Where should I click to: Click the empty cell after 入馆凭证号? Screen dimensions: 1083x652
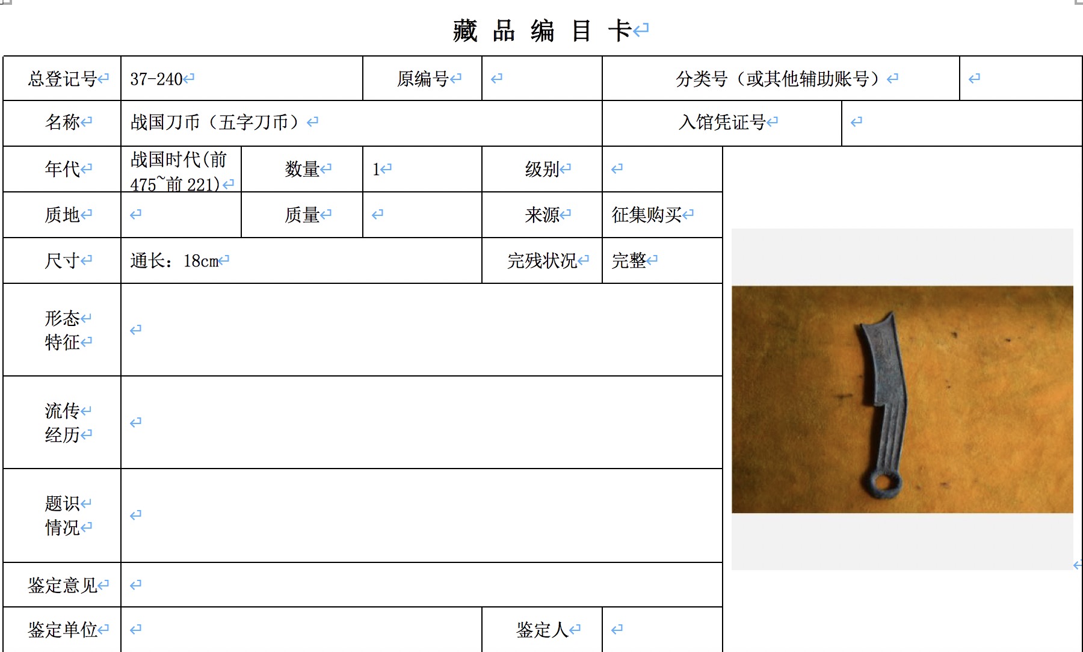click(962, 123)
